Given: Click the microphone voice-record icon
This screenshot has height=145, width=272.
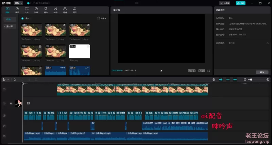Looking at the screenshot, I should pyautogui.click(x=214, y=79).
